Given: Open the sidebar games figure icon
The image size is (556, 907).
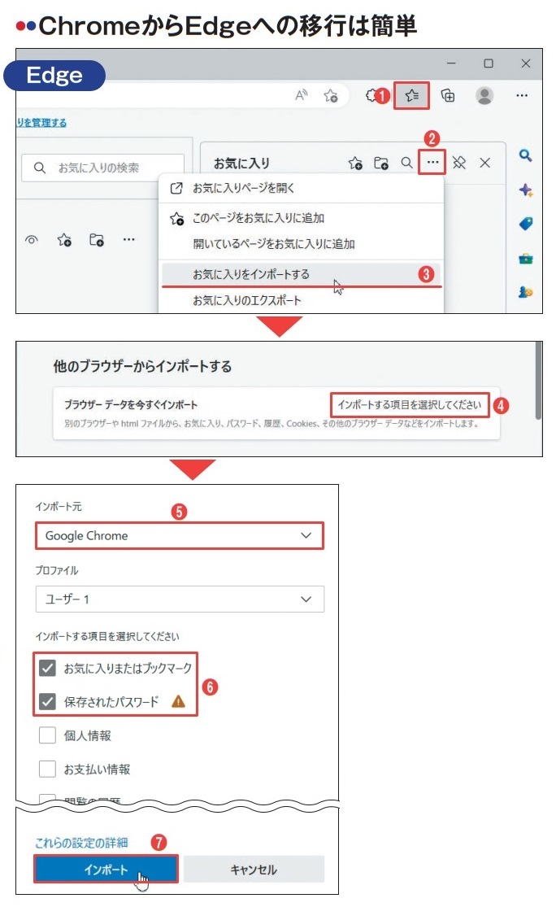Looking at the screenshot, I should [x=525, y=292].
